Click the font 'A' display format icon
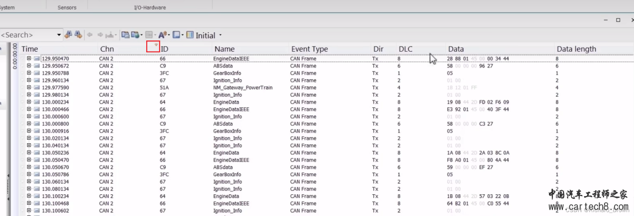The height and width of the screenshot is (216, 634). click(x=162, y=35)
